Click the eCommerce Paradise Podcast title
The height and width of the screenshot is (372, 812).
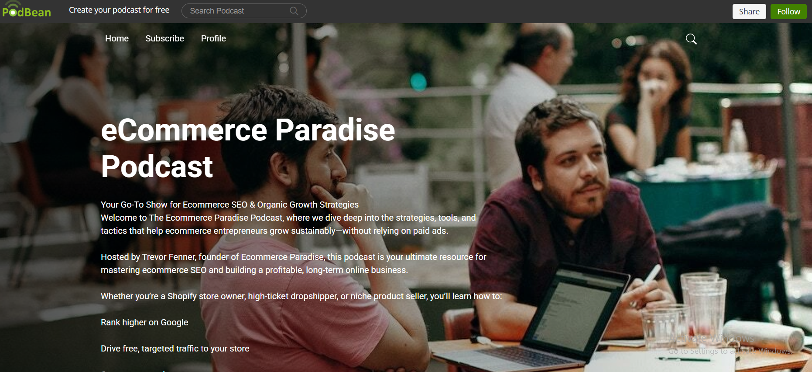pos(248,148)
